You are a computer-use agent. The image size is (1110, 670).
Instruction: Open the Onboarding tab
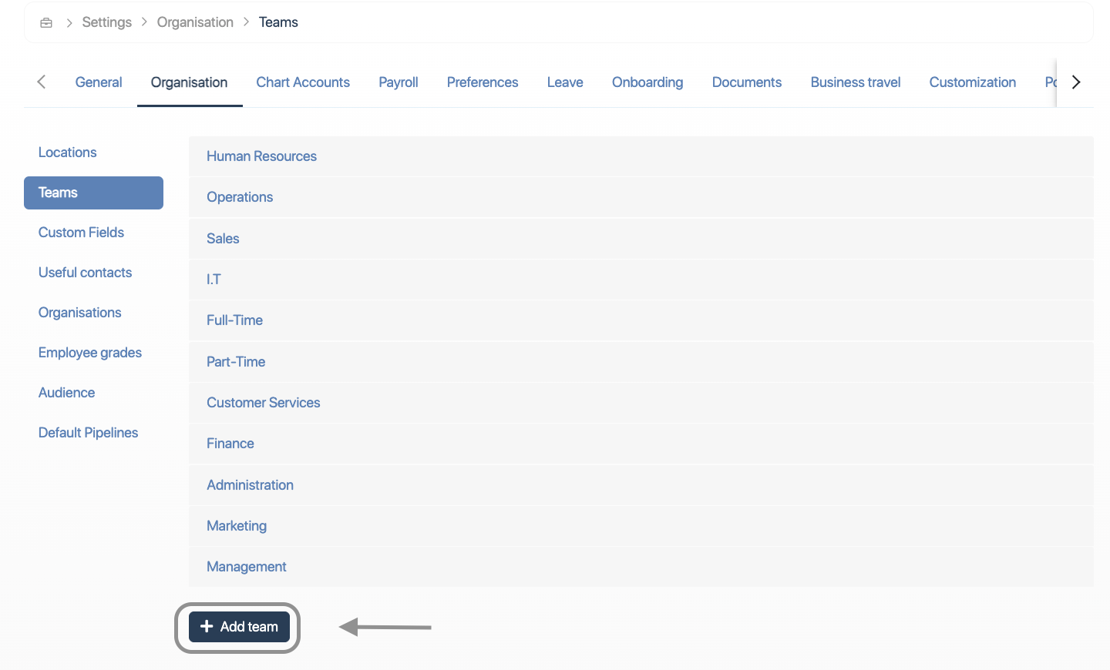point(647,82)
